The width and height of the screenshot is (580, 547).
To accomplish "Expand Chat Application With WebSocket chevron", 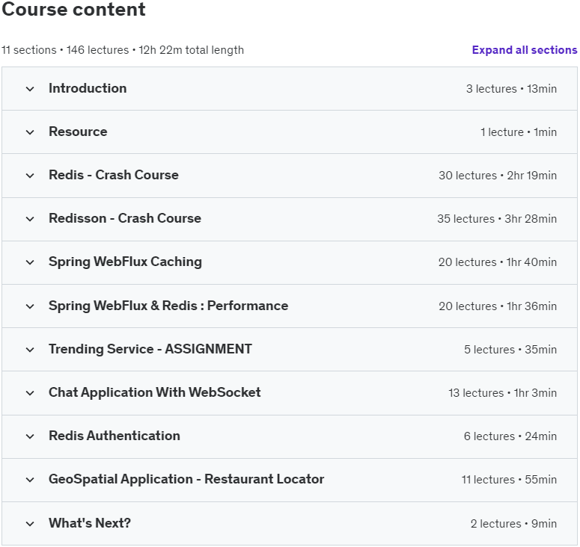I will pos(30,393).
